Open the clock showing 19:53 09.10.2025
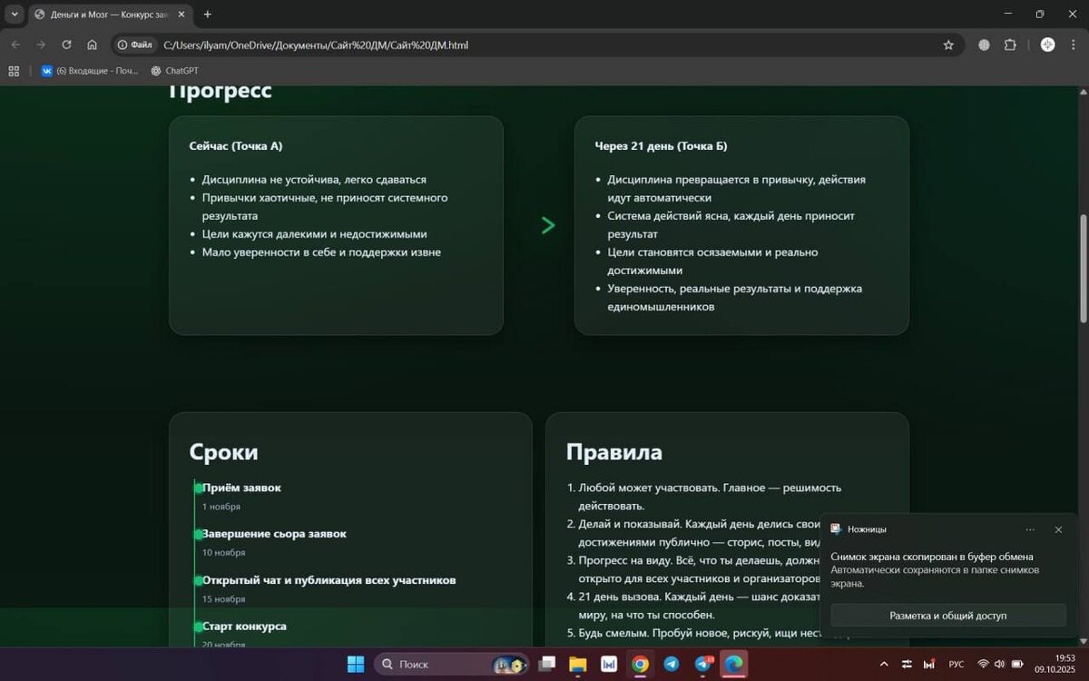The width and height of the screenshot is (1089, 681). point(1055,664)
